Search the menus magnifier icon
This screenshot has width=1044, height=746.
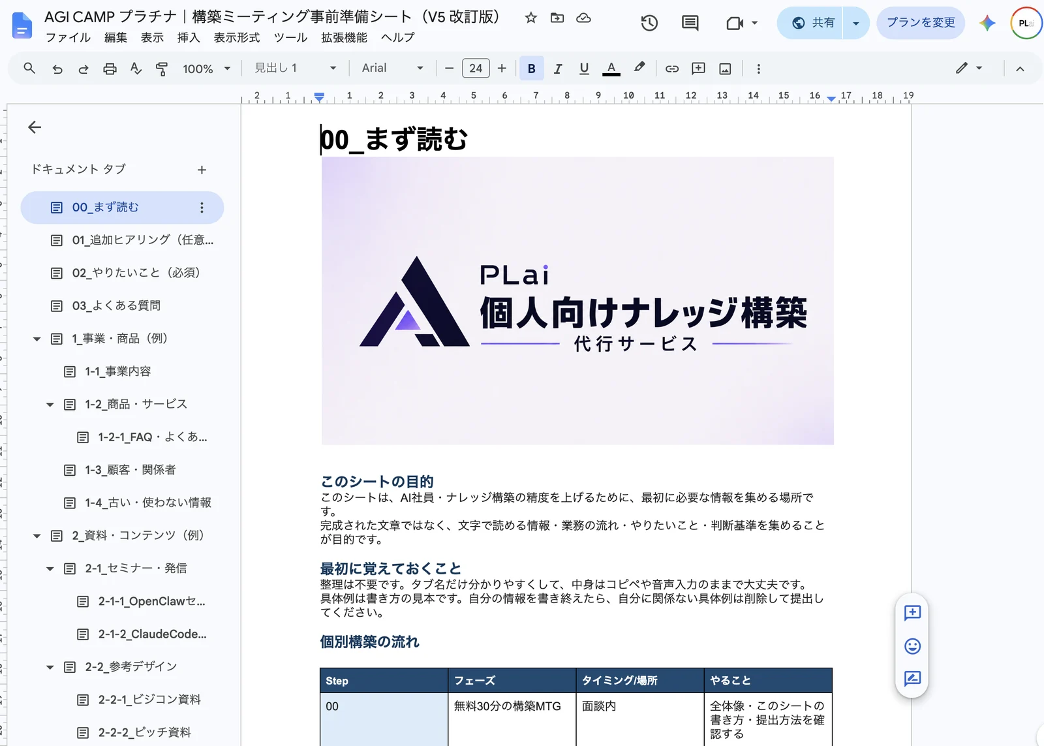29,68
